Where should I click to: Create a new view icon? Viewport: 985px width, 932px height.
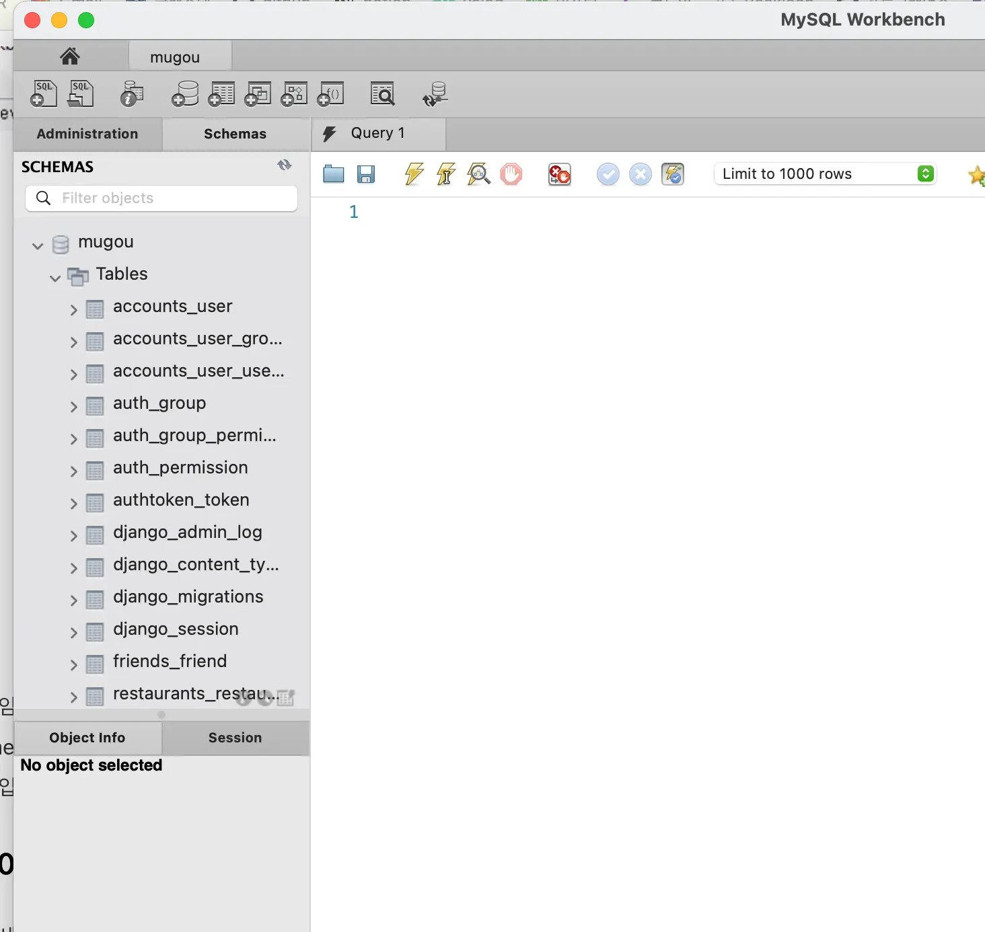coord(258,94)
